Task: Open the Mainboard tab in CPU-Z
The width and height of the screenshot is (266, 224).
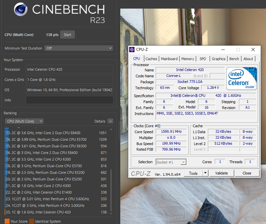Action: click(x=169, y=59)
